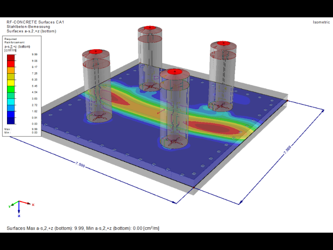This screenshot has height=250, width=333.
Task: Click the title 'RF-CONCRETE Surfaces CA1'
Action: (x=35, y=22)
